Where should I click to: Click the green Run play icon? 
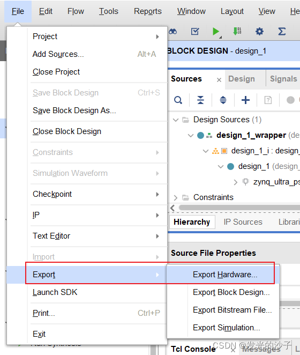click(x=216, y=32)
